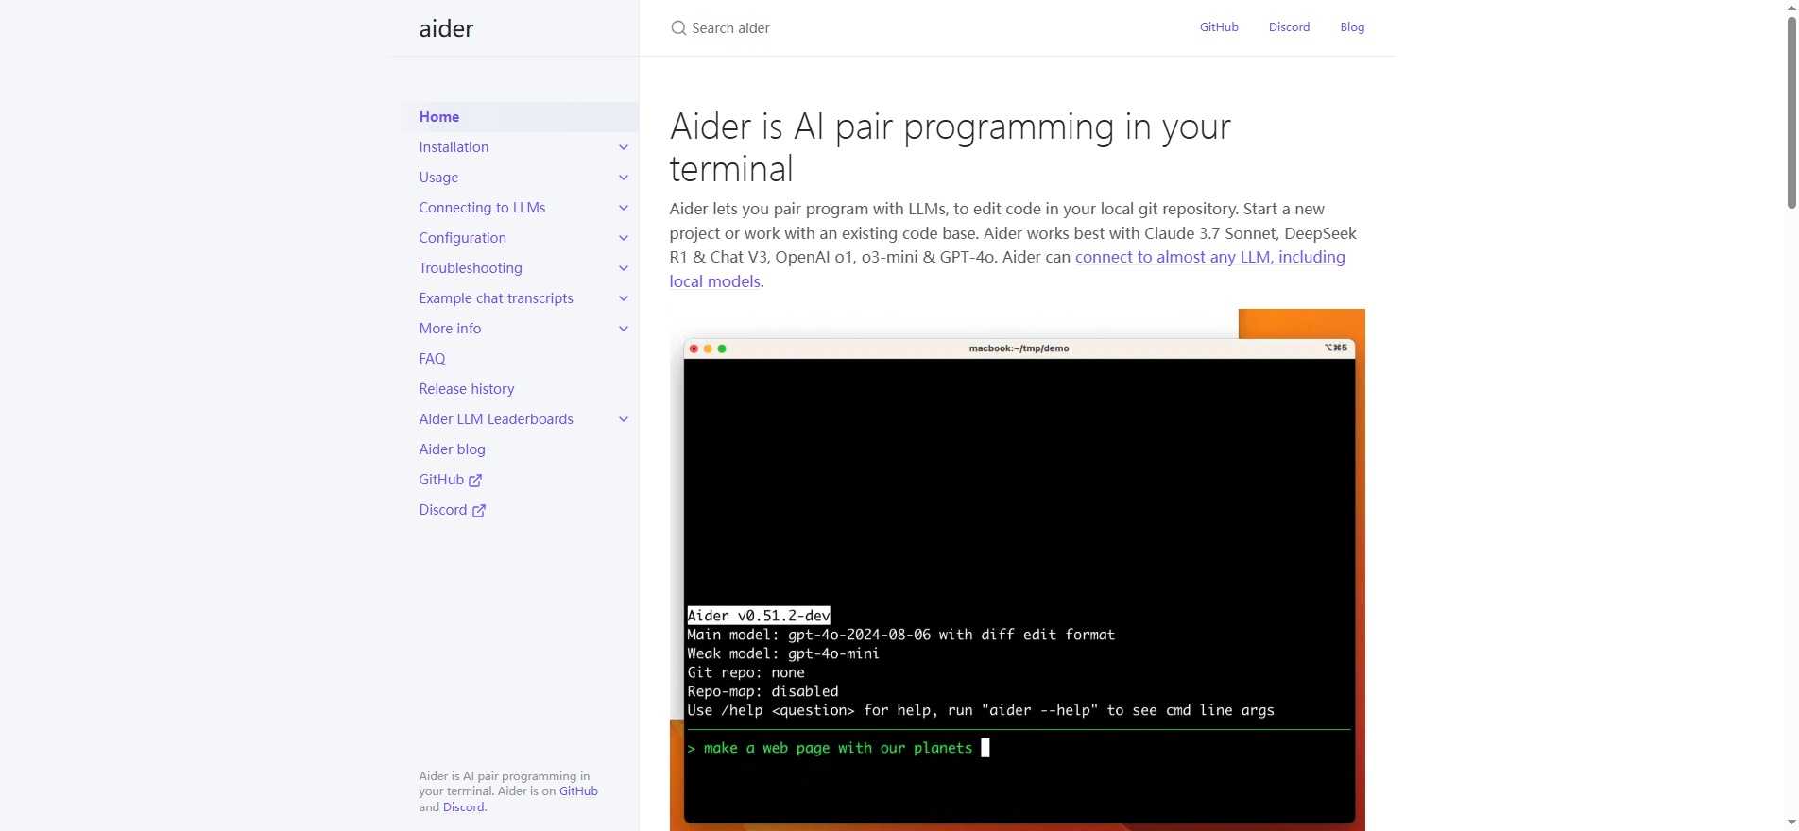
Task: Click GitHub link in sidebar footer
Action: point(578,791)
